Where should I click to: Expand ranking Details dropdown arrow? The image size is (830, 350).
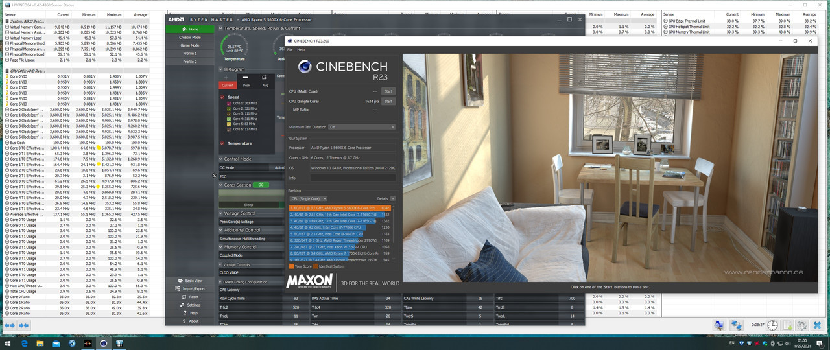393,198
